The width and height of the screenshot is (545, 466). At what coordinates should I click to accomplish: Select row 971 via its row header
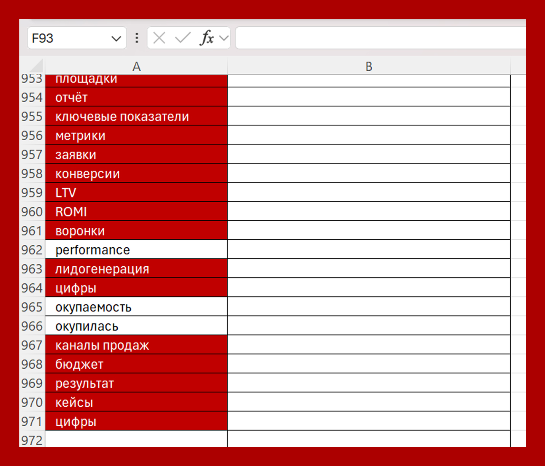[x=32, y=421]
